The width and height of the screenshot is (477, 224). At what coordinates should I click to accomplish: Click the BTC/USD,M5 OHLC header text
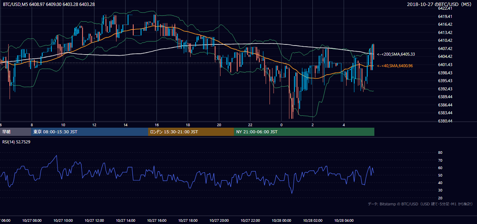coord(49,4)
